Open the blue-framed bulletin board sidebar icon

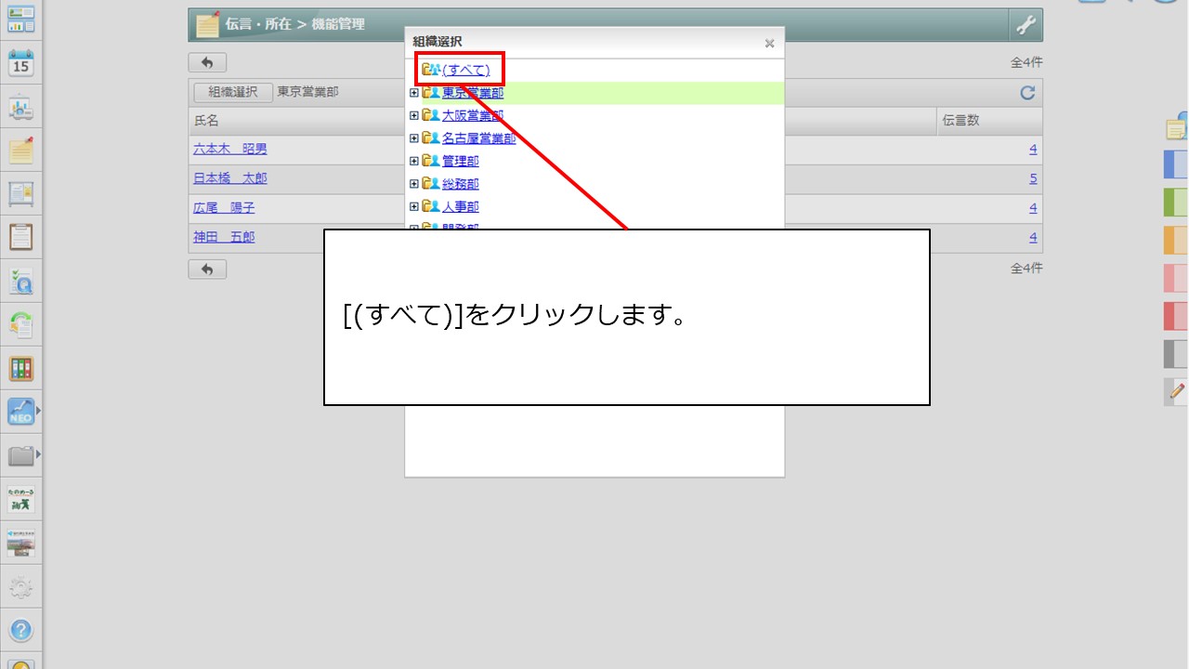(20, 193)
